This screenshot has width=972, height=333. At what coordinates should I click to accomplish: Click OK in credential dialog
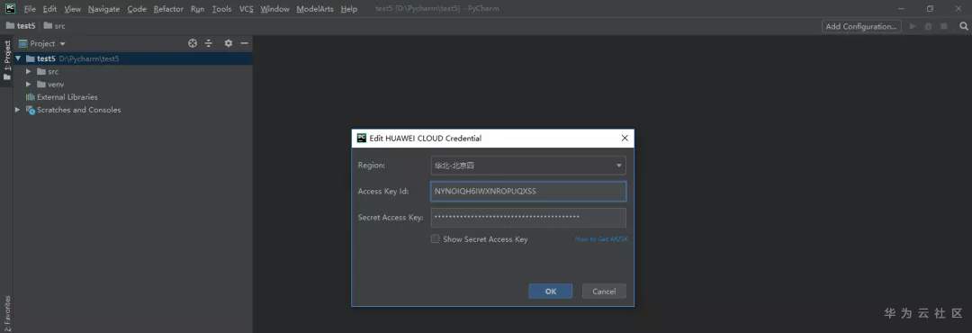551,292
